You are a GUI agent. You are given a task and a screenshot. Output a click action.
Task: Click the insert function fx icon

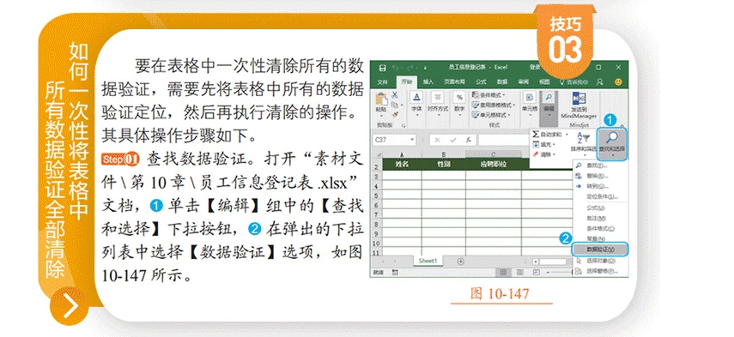[468, 140]
